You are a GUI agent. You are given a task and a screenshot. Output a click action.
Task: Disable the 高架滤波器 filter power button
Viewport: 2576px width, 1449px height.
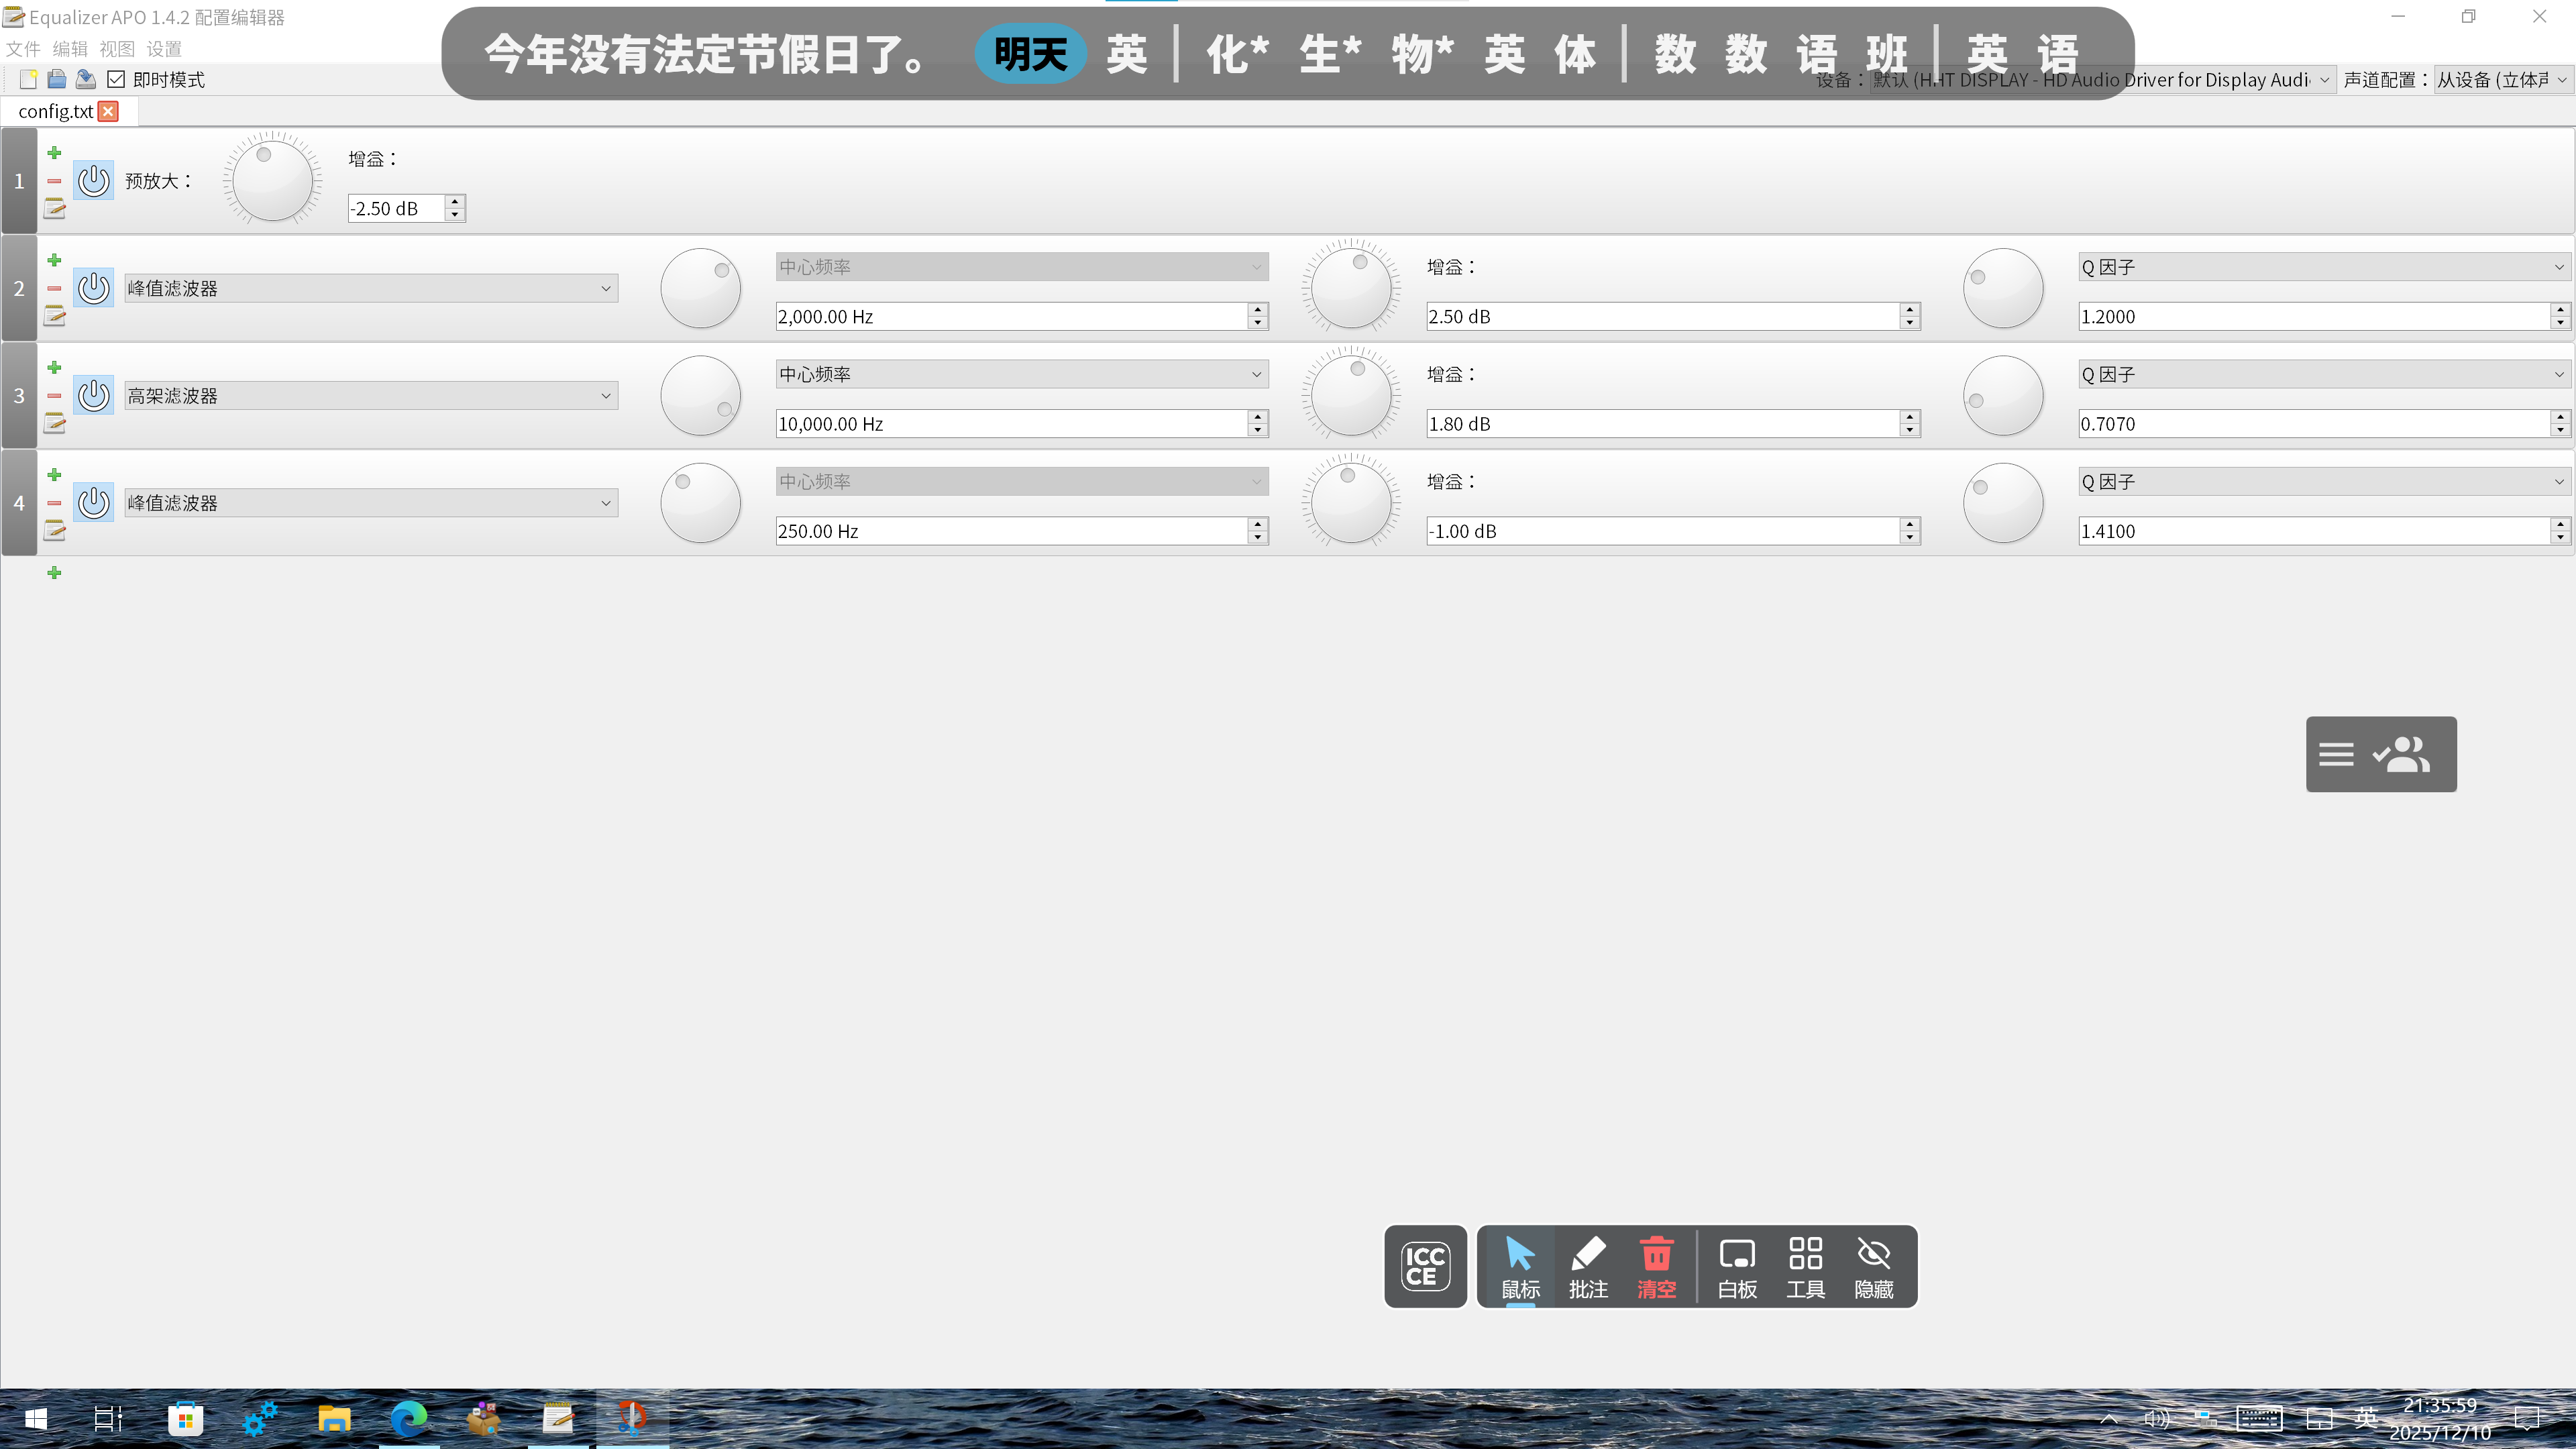(x=94, y=396)
